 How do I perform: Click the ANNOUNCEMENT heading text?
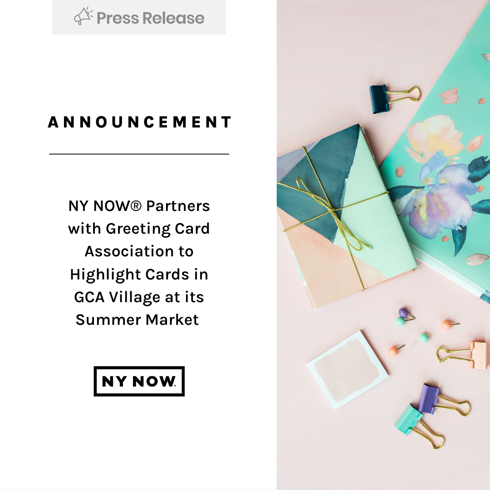tap(139, 122)
